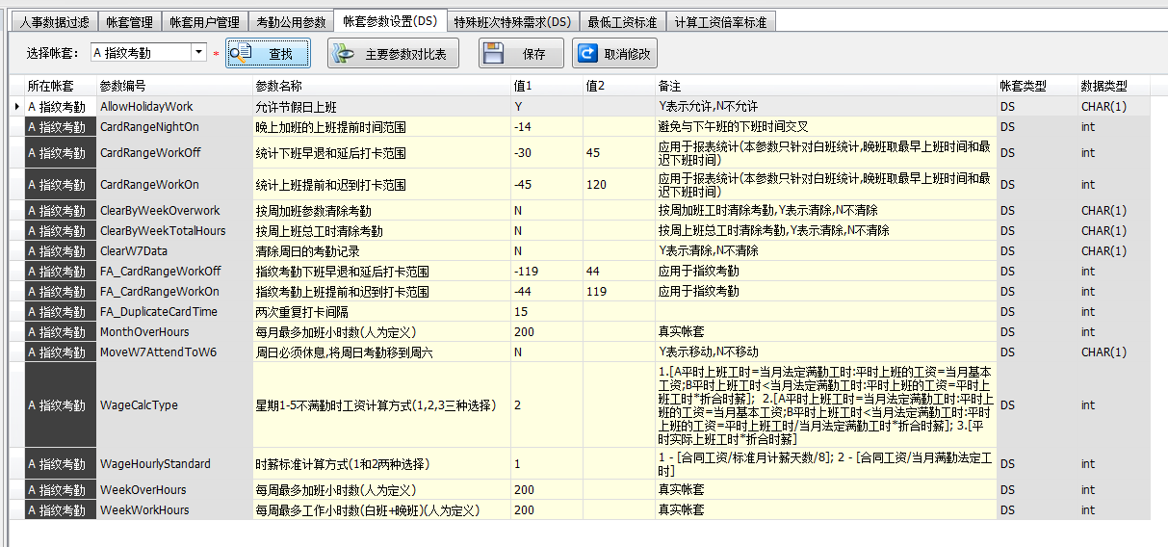Screen dimensions: 1168x547
Task: Sort by 参数编号 column header
Action: click(174, 86)
